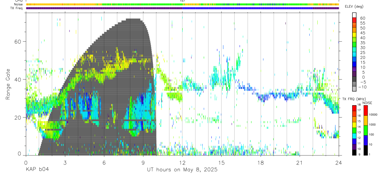Click the 'ELEV (deg)' colorbar title
The image size is (381, 176).
coord(354,7)
